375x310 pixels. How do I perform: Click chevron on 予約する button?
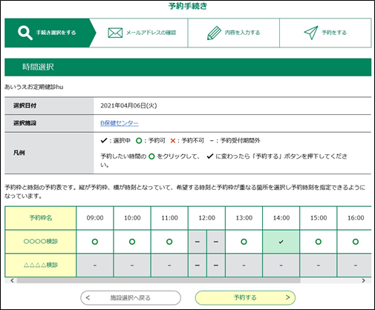click(x=287, y=297)
